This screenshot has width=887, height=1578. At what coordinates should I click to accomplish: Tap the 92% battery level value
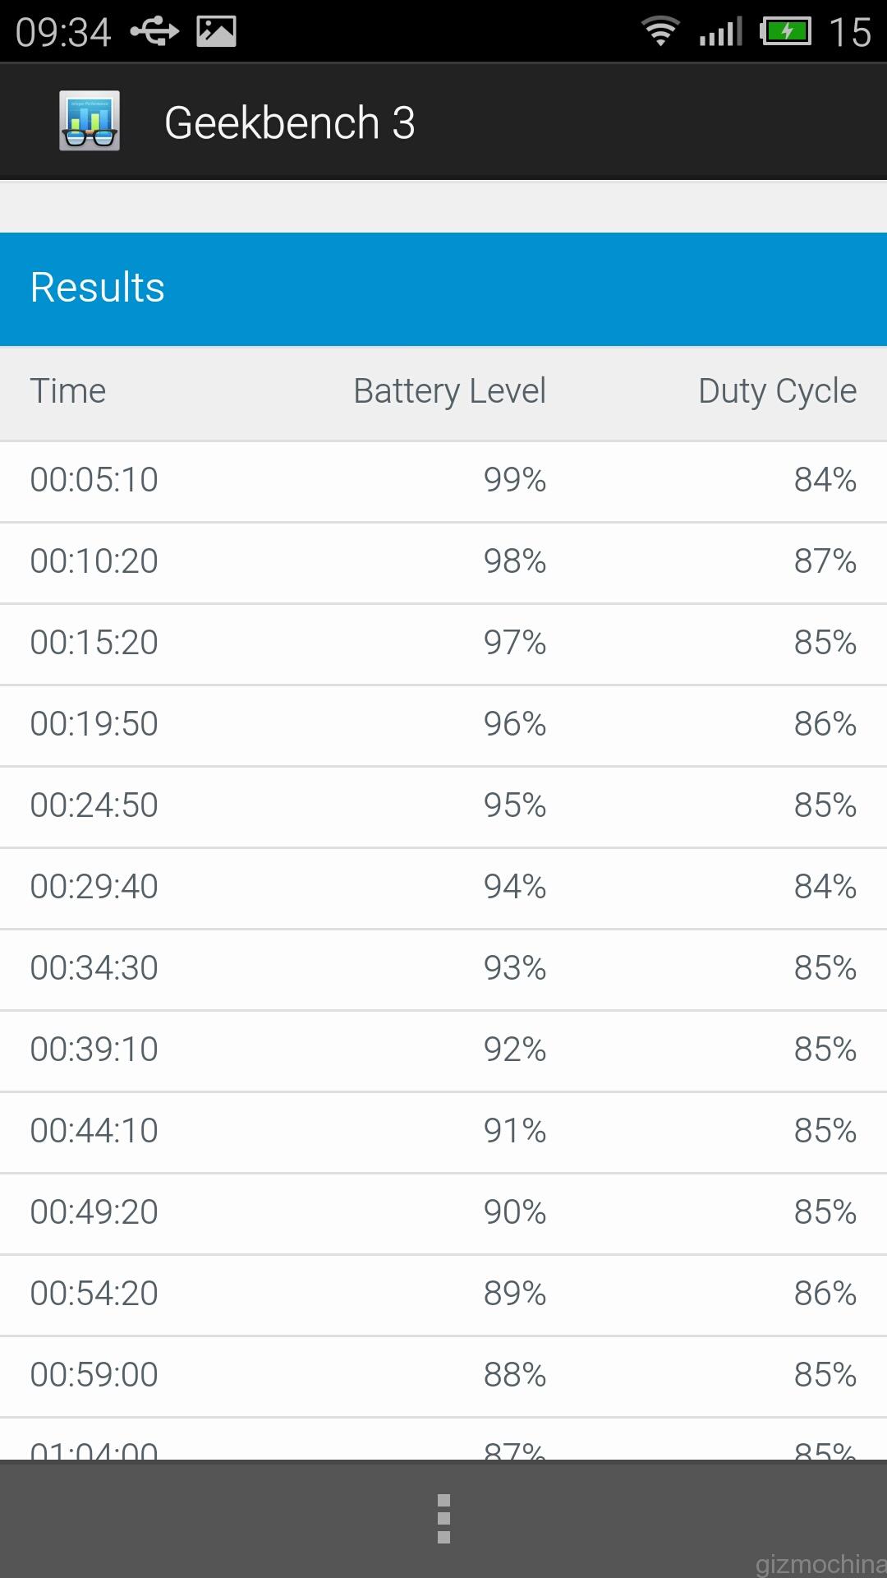515,1050
